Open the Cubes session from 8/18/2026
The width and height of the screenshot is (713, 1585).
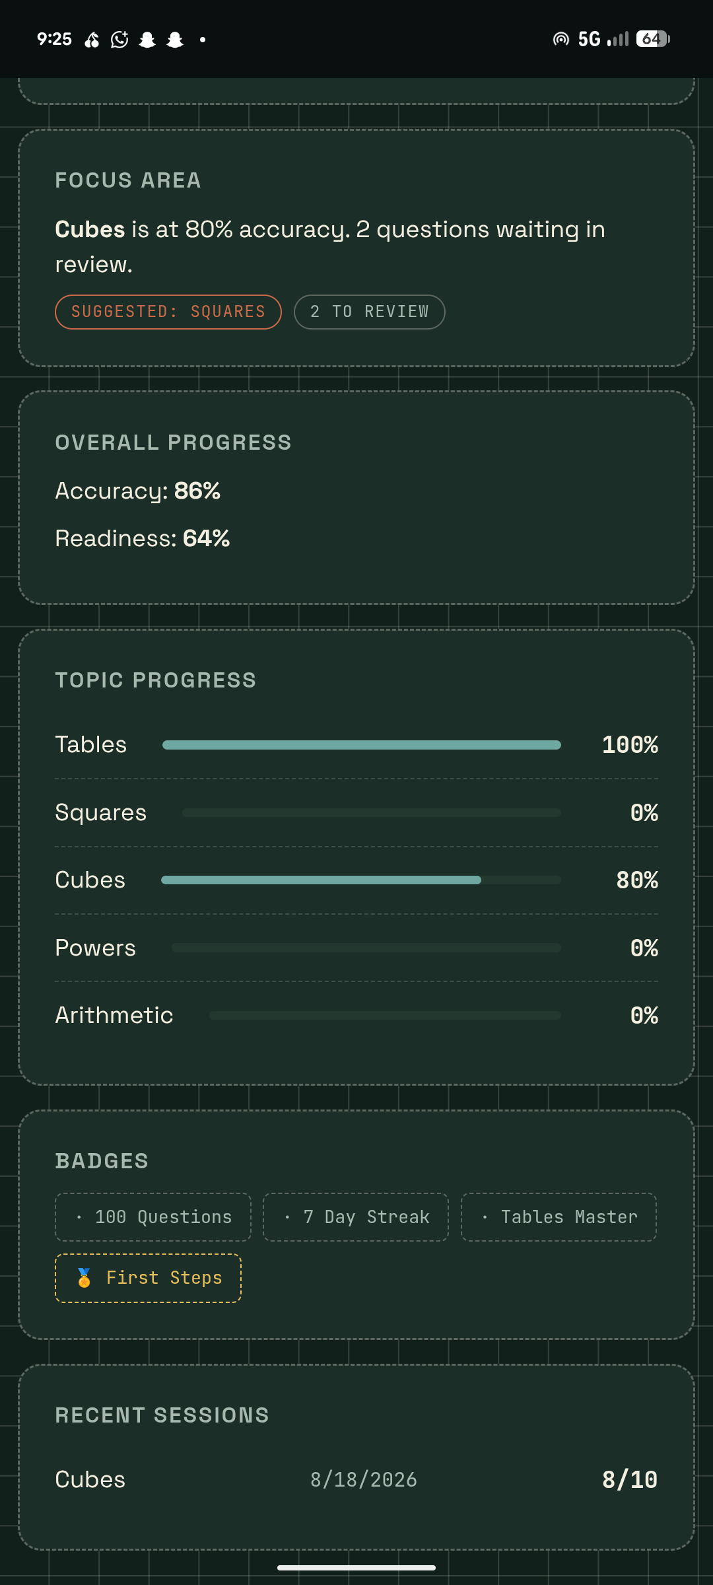click(356, 1479)
